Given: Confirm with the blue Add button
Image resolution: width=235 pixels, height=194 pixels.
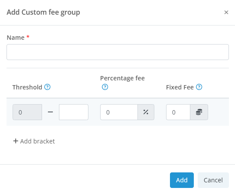Looking at the screenshot, I should click(182, 180).
